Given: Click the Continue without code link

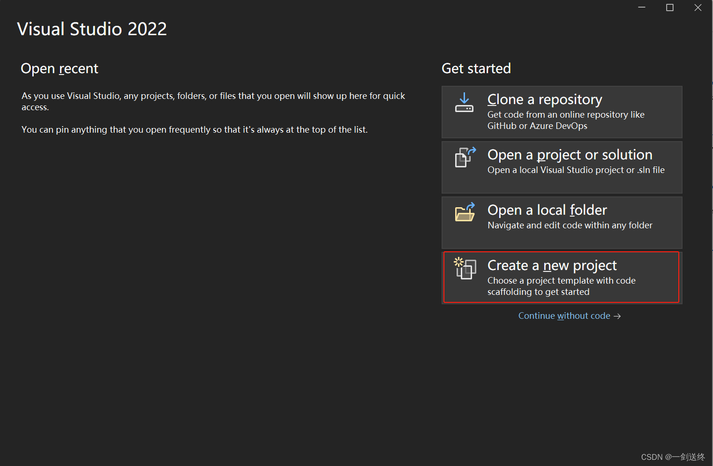Looking at the screenshot, I should point(564,316).
